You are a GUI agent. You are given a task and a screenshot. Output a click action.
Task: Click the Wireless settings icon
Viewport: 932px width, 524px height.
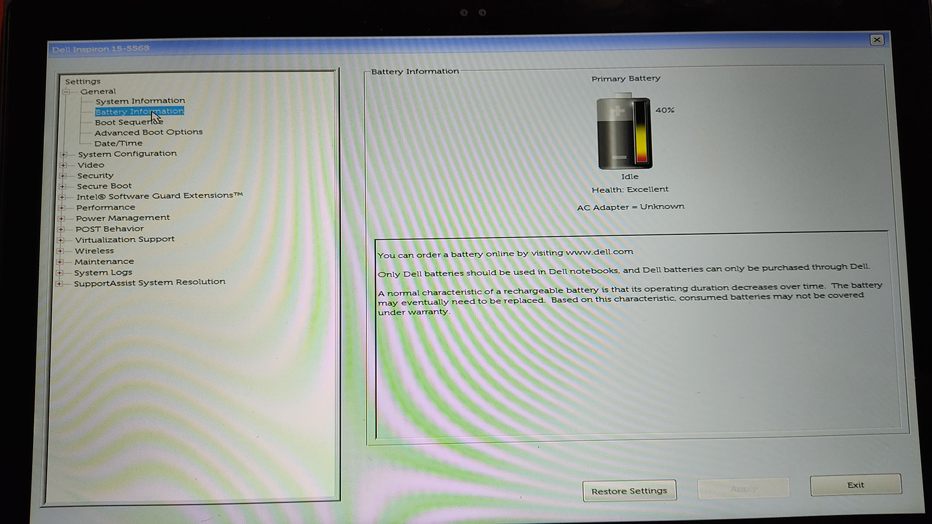[x=63, y=250]
